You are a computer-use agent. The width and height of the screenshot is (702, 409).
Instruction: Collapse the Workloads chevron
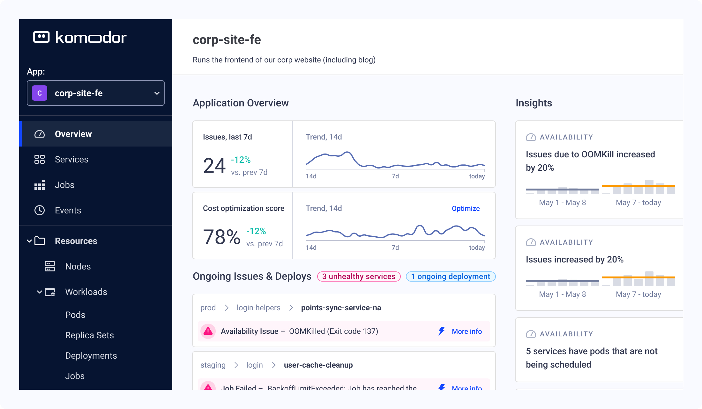(40, 292)
